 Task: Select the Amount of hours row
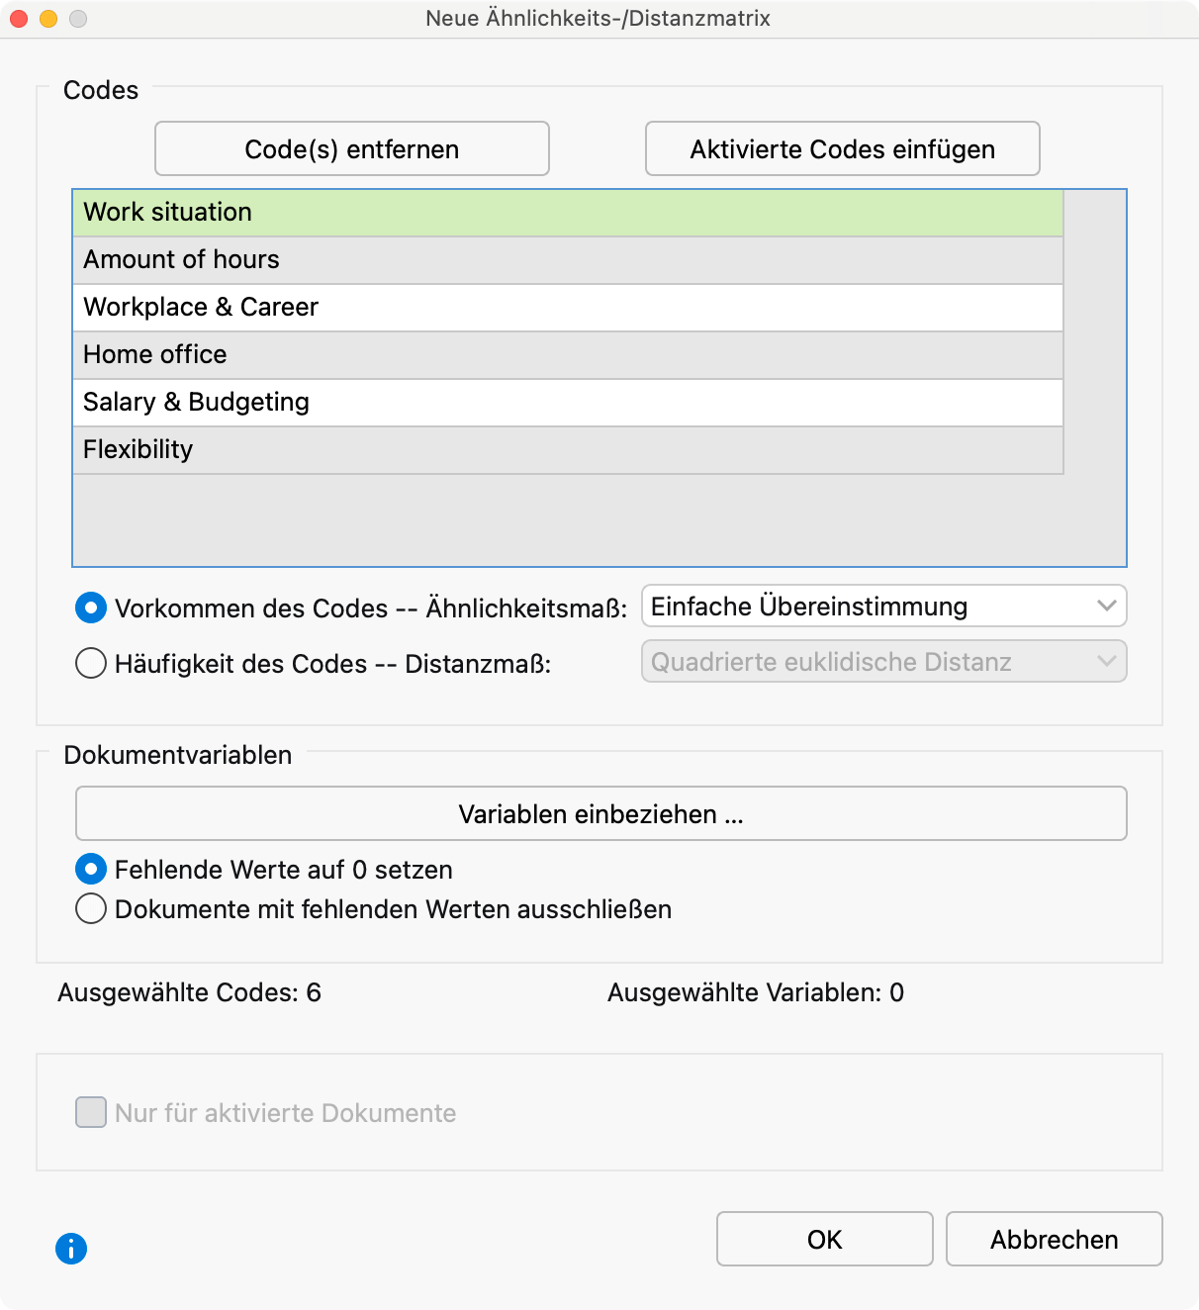pos(568,260)
